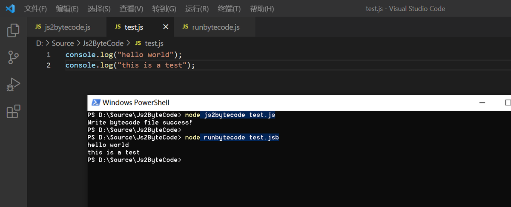Click the Windows PowerShell window title
The image size is (511, 207).
point(136,102)
